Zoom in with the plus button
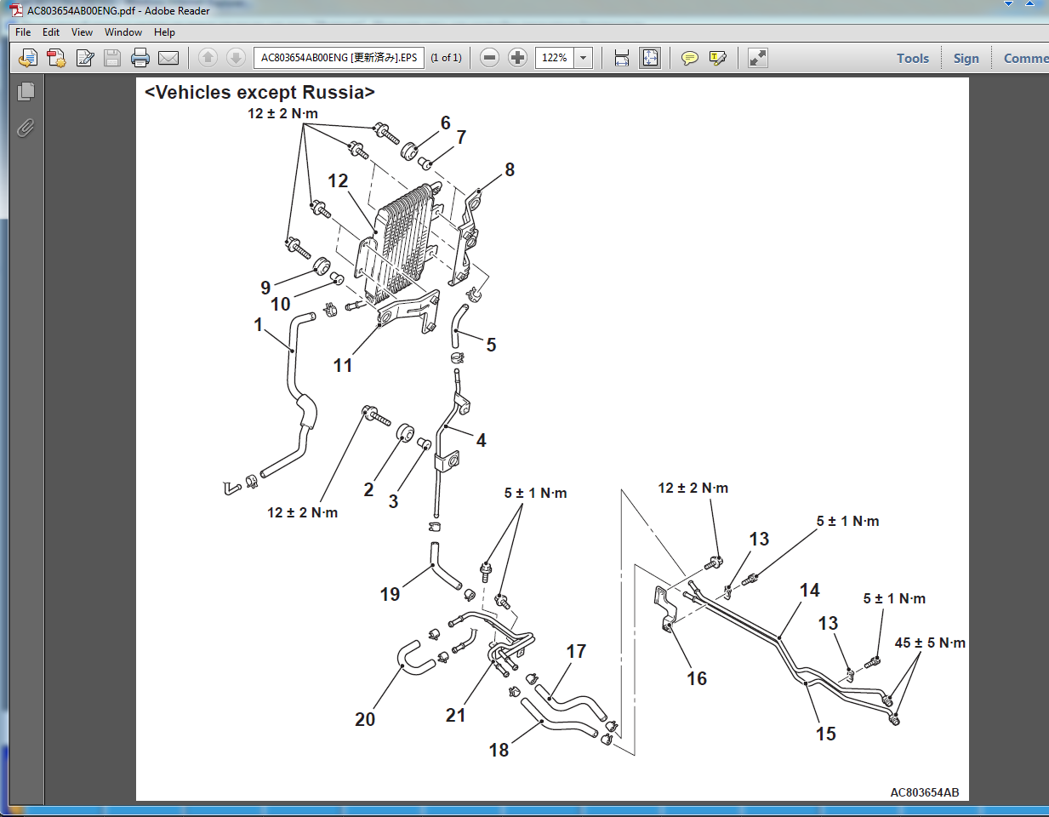Image resolution: width=1049 pixels, height=817 pixels. [517, 58]
